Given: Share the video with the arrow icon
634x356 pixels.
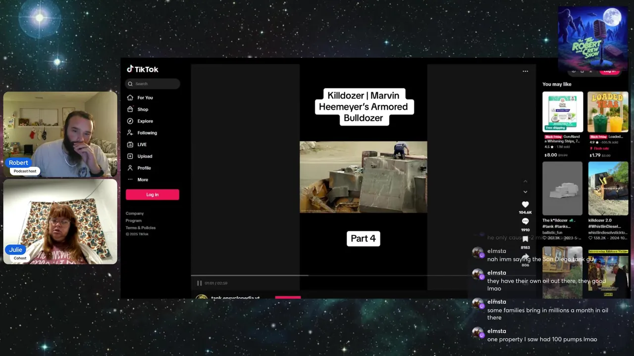Looking at the screenshot, I should (526, 257).
